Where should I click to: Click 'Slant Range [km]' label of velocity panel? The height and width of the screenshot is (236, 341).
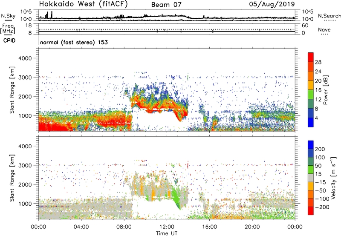coord(12,178)
